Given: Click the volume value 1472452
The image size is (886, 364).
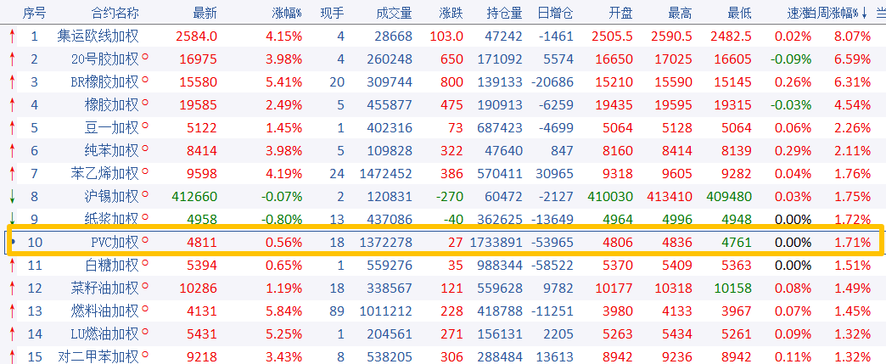Looking at the screenshot, I should tap(386, 174).
